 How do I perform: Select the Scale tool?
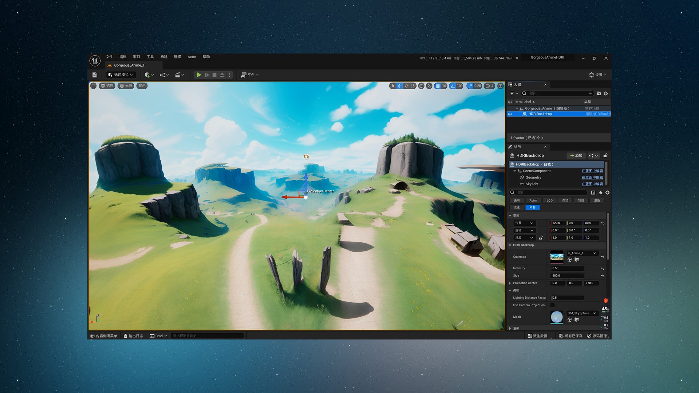click(x=413, y=86)
